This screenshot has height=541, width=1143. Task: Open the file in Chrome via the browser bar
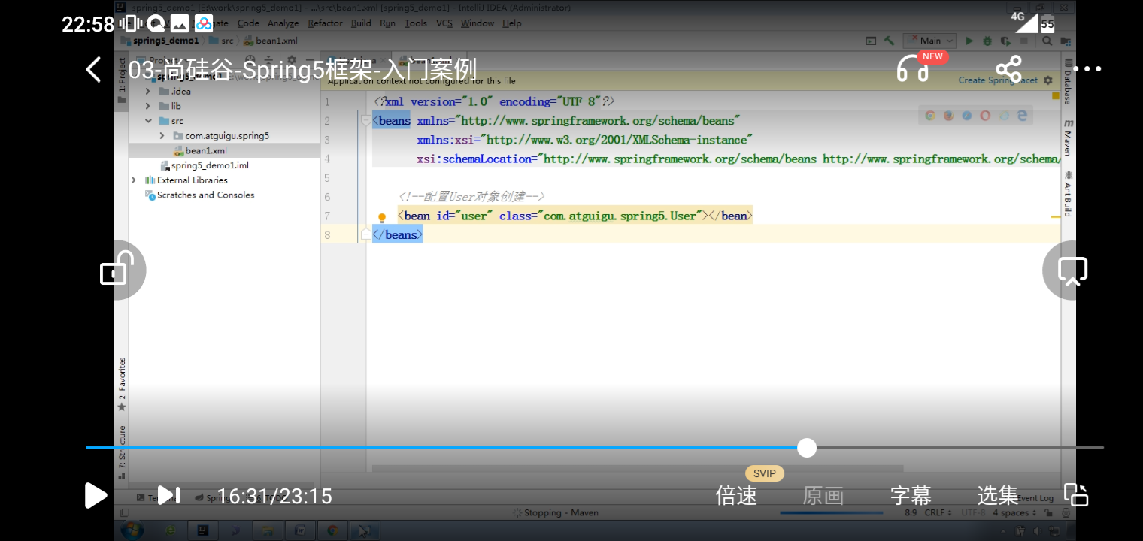[930, 116]
